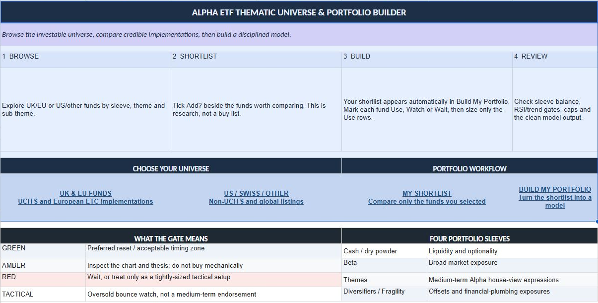
Task: Select the Cash / dry powder cell
Action: point(384,251)
